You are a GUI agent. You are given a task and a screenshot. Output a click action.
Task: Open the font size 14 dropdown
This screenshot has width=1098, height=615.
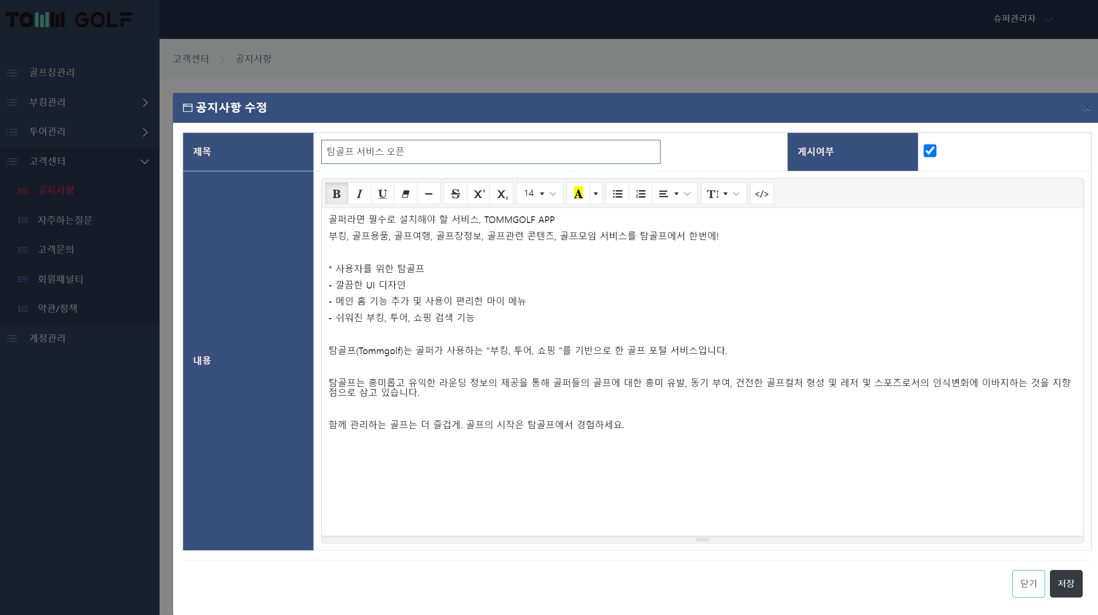click(539, 194)
